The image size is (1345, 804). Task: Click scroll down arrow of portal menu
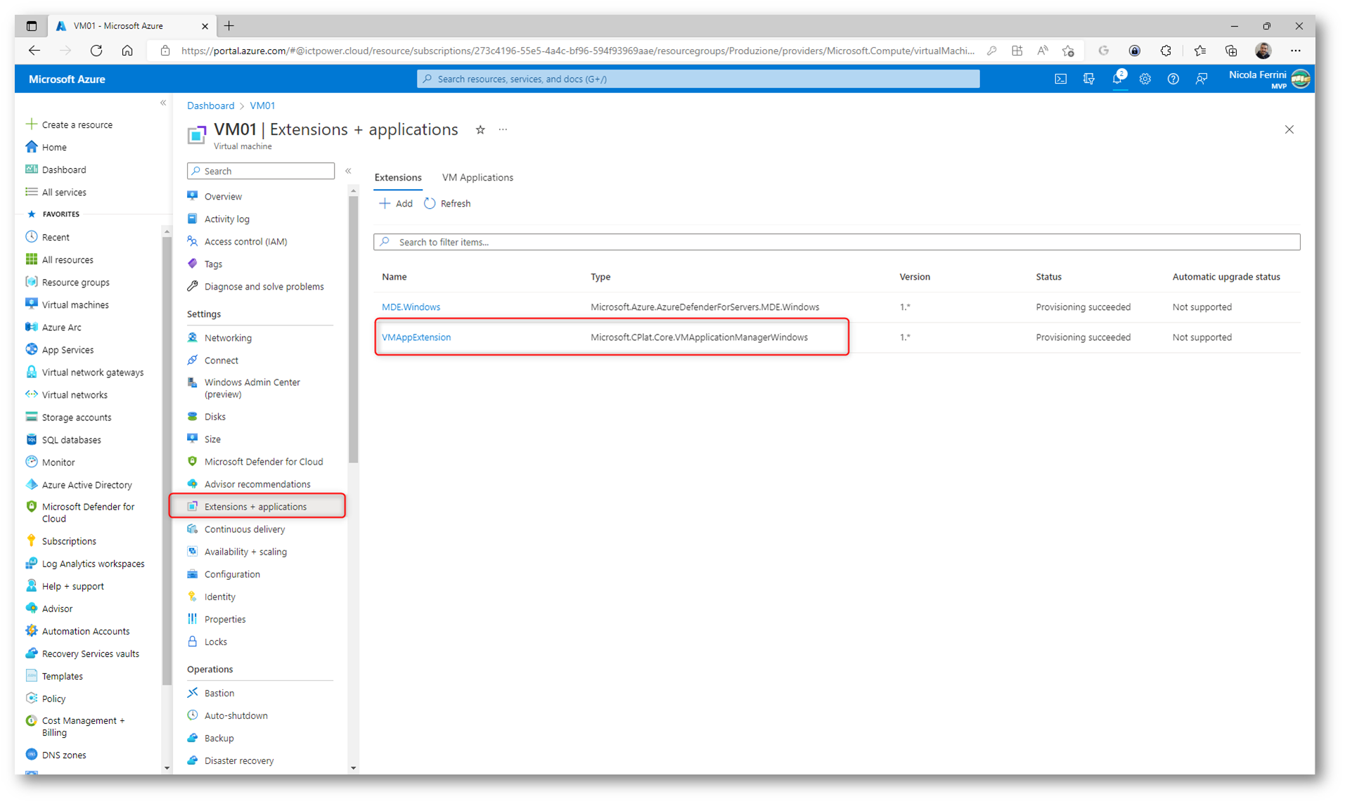[167, 768]
